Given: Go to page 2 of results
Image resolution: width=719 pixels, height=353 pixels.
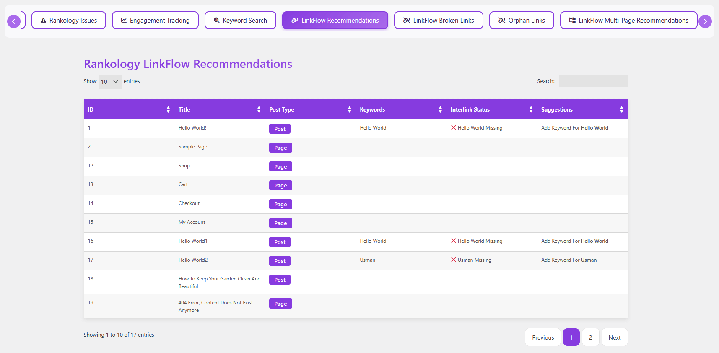Looking at the screenshot, I should (590, 337).
